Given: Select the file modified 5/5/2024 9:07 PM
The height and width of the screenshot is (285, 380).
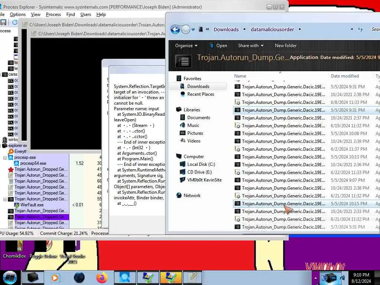Looking at the screenshot, I should [x=306, y=180].
